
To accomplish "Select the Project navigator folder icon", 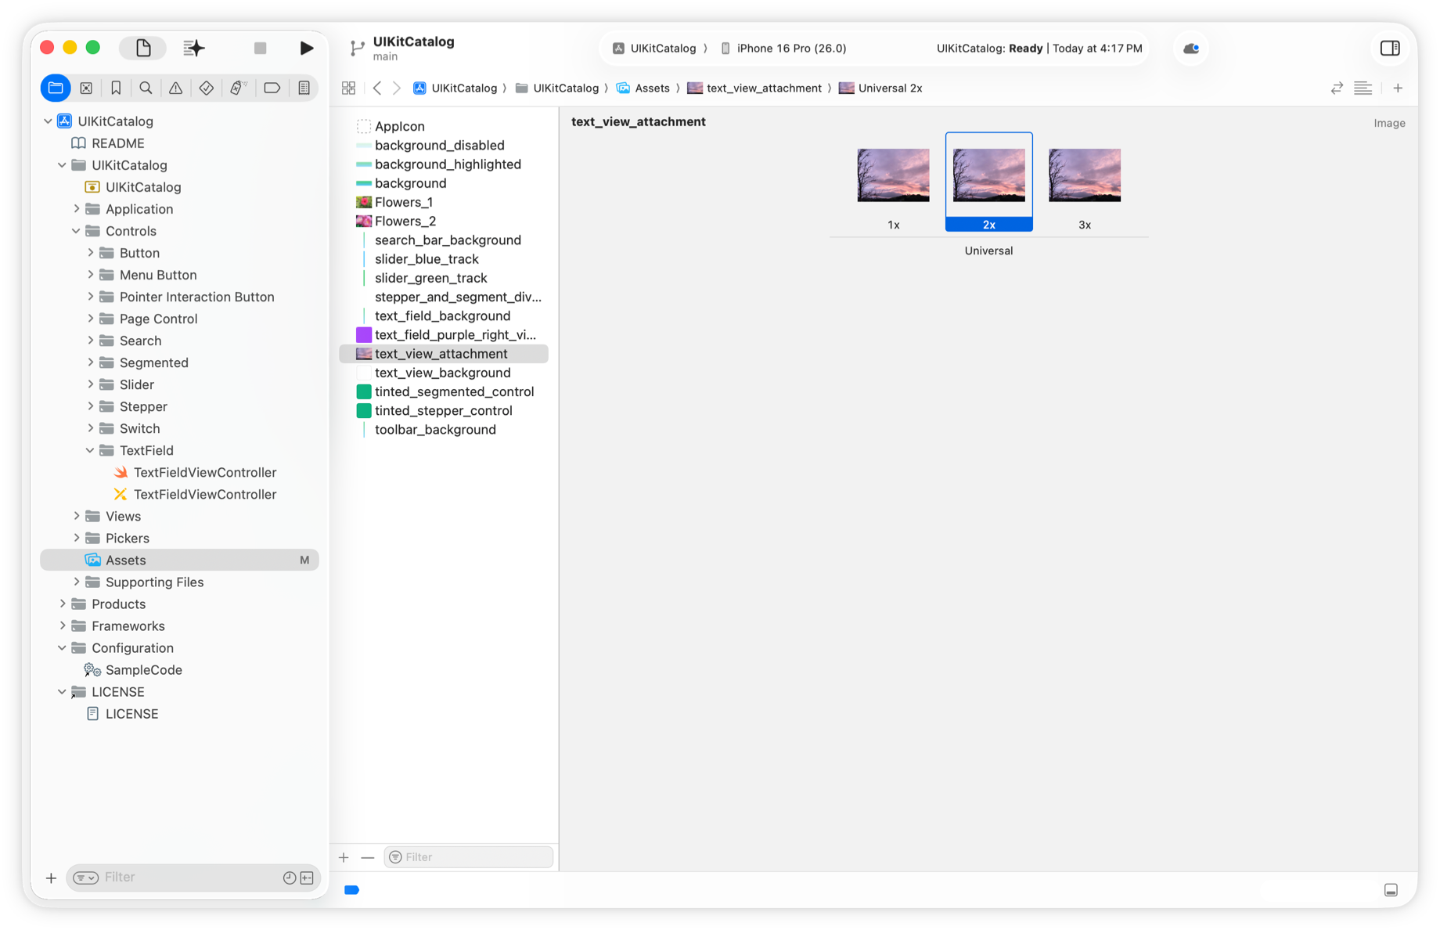I will click(x=55, y=88).
